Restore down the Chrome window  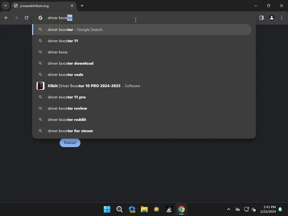269,6
